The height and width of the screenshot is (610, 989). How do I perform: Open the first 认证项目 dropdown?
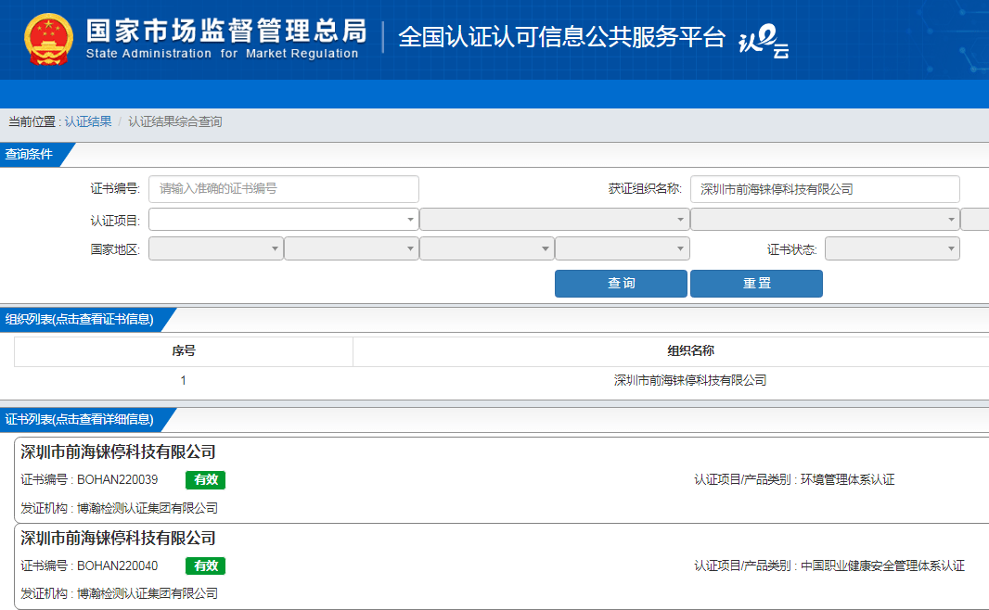pos(284,220)
